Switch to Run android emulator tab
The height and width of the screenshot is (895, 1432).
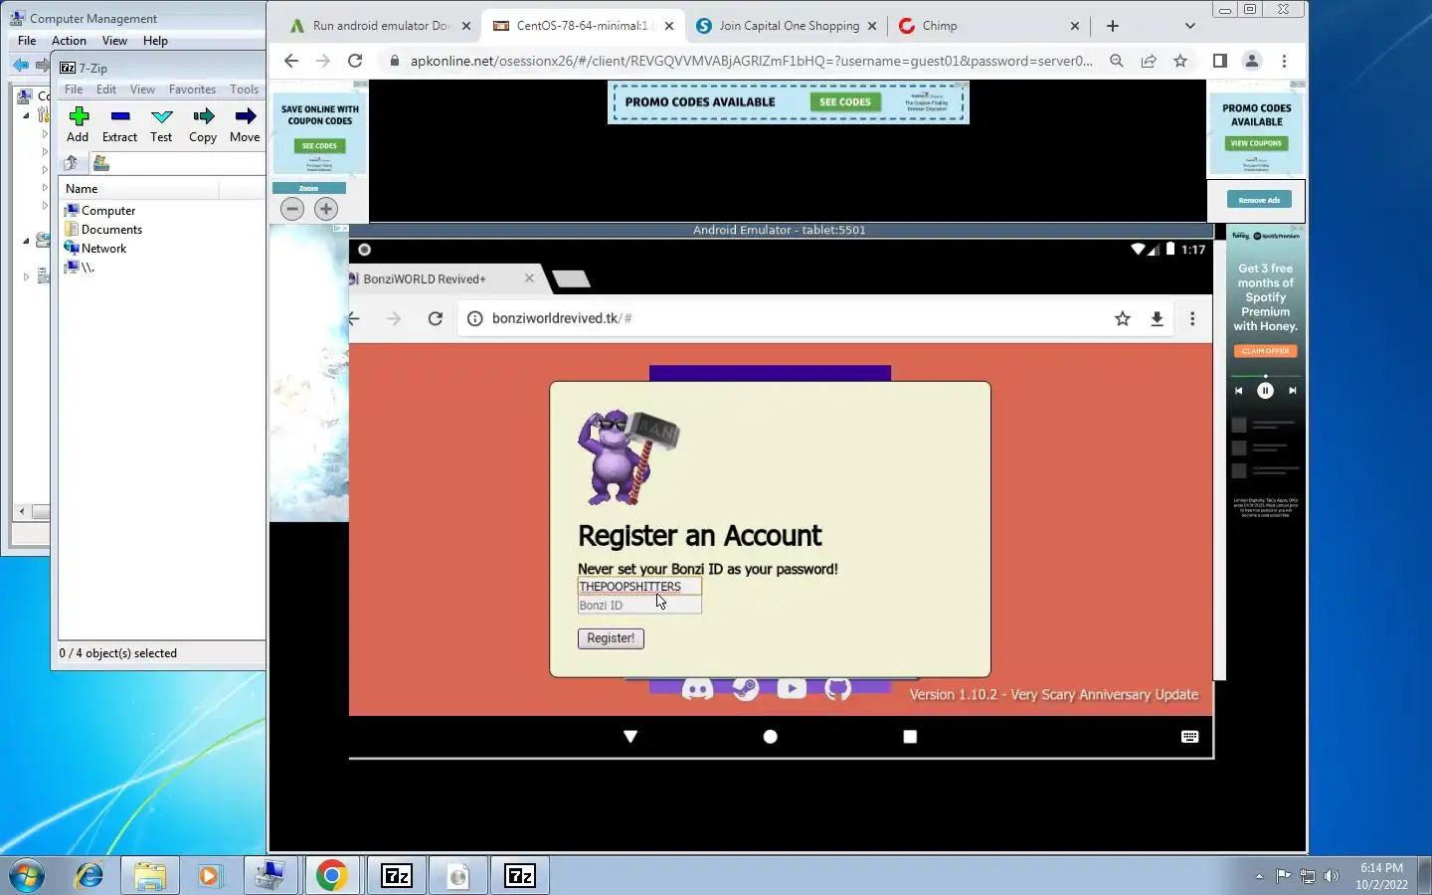[381, 26]
